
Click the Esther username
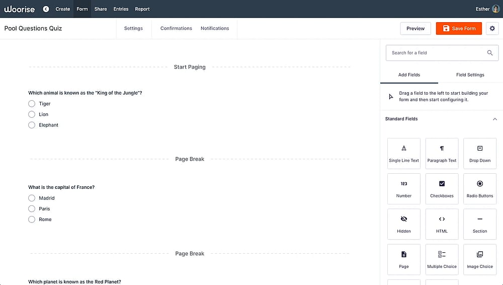coord(482,9)
